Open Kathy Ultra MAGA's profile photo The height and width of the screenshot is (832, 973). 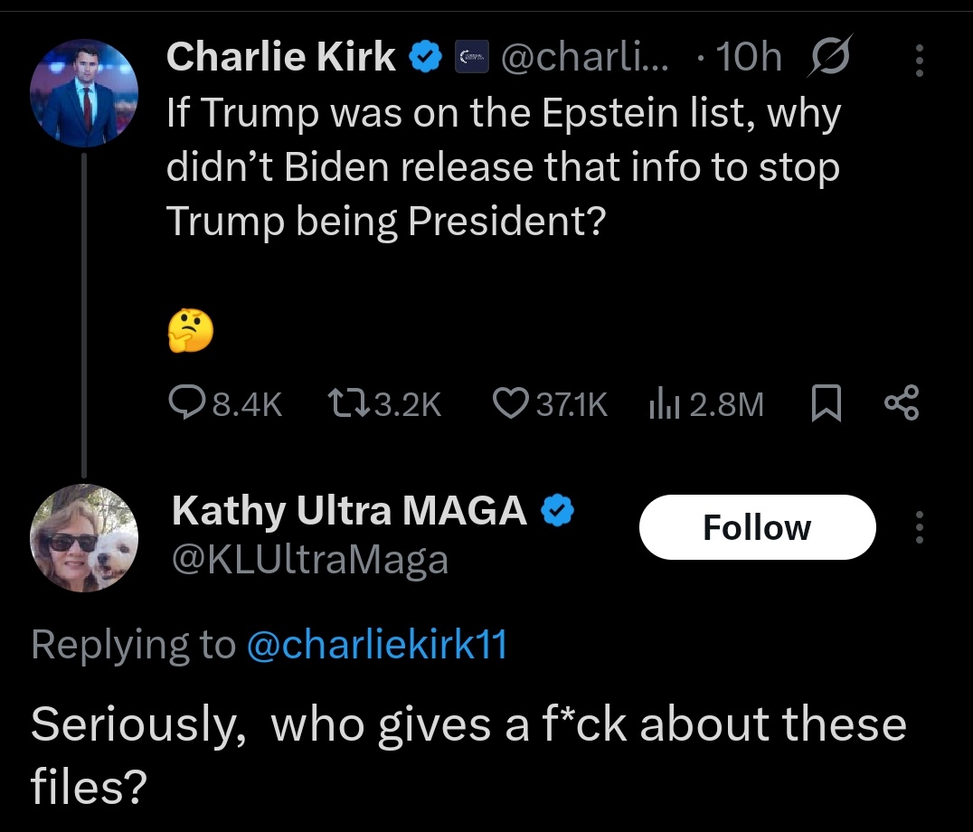coord(84,538)
